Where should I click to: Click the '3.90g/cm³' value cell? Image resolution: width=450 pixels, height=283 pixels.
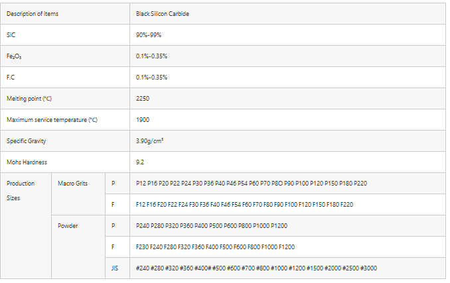click(150, 141)
